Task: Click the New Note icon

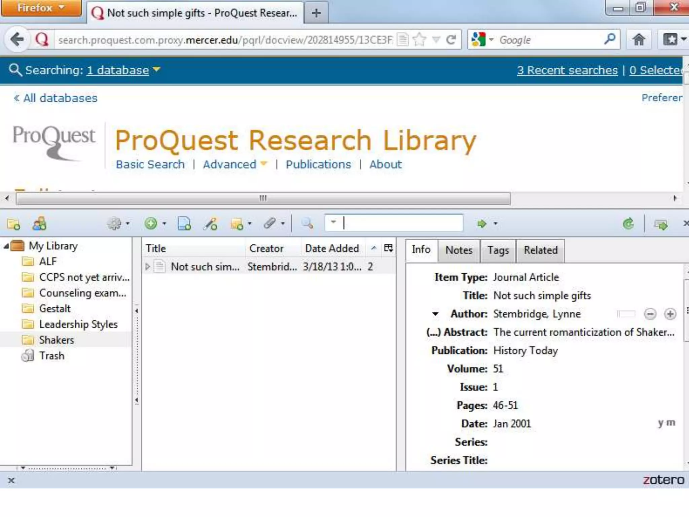Action: 237,224
